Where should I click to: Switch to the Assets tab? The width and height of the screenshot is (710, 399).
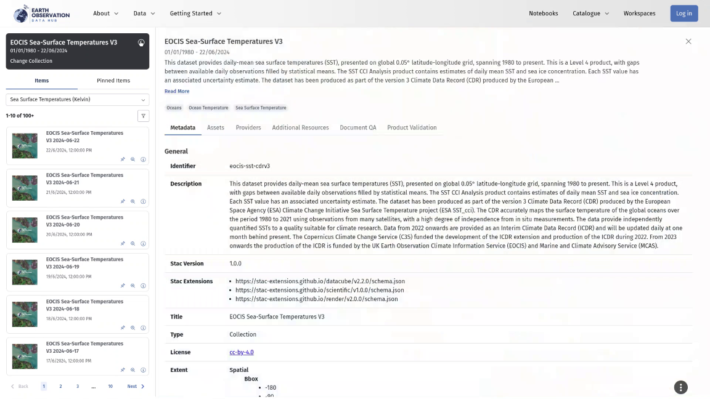click(216, 127)
